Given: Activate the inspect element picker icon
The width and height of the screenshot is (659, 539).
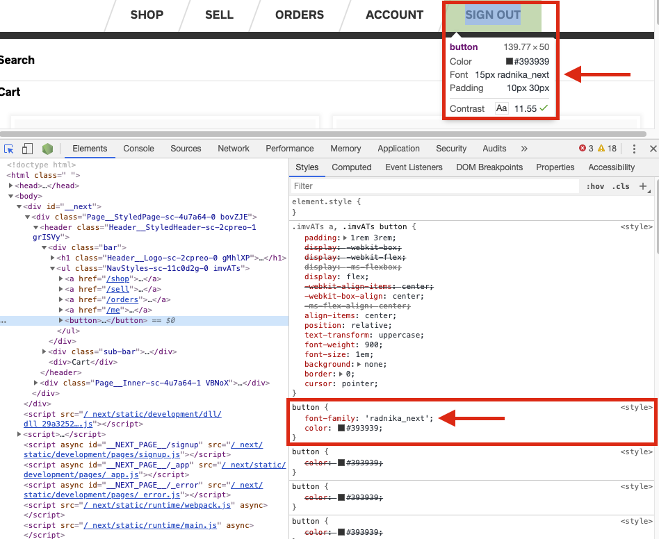Looking at the screenshot, I should tap(9, 149).
